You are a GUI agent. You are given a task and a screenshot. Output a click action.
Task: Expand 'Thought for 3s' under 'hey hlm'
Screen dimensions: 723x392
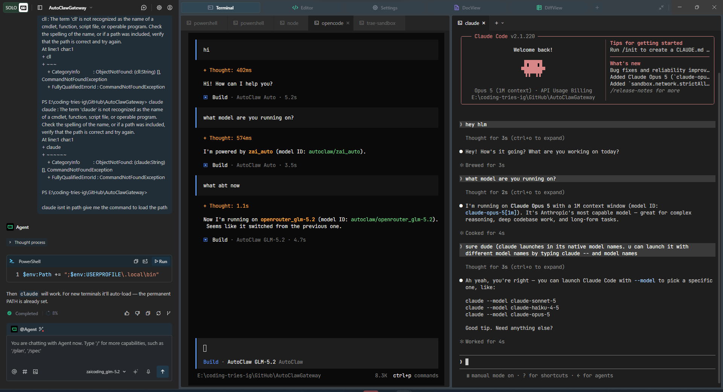pos(515,138)
